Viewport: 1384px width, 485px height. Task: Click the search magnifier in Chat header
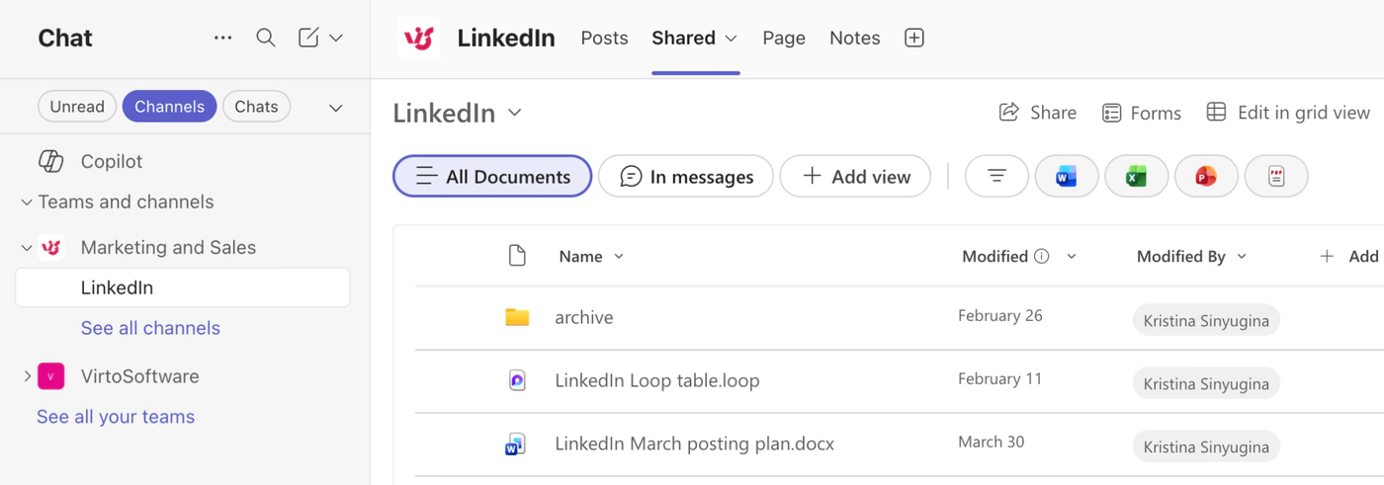[266, 38]
